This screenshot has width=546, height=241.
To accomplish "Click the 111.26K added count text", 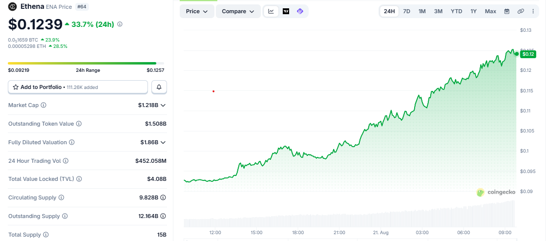I will click(x=82, y=87).
